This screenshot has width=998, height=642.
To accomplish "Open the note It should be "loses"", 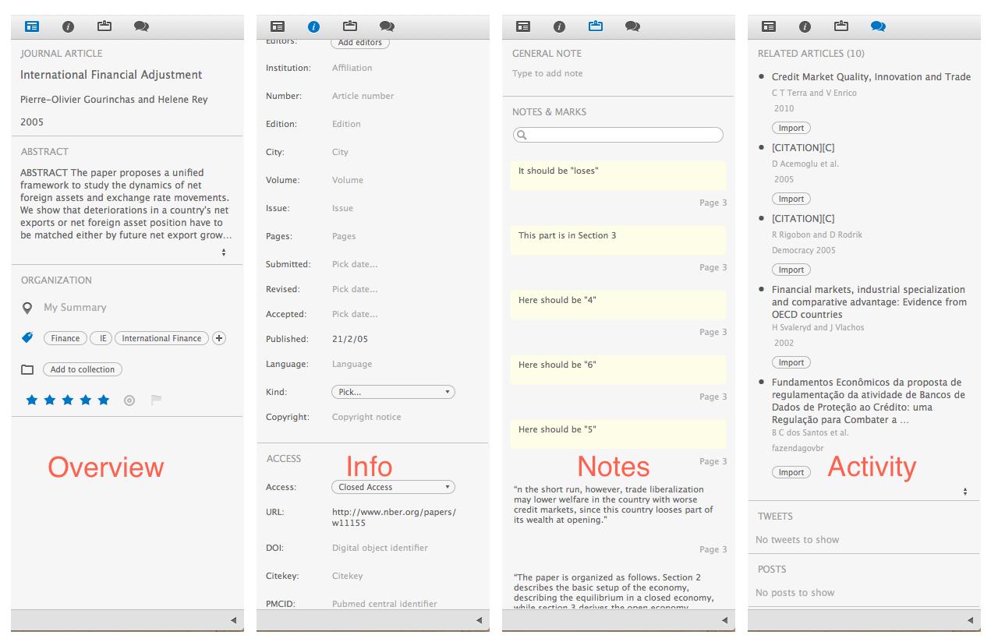I will point(618,176).
